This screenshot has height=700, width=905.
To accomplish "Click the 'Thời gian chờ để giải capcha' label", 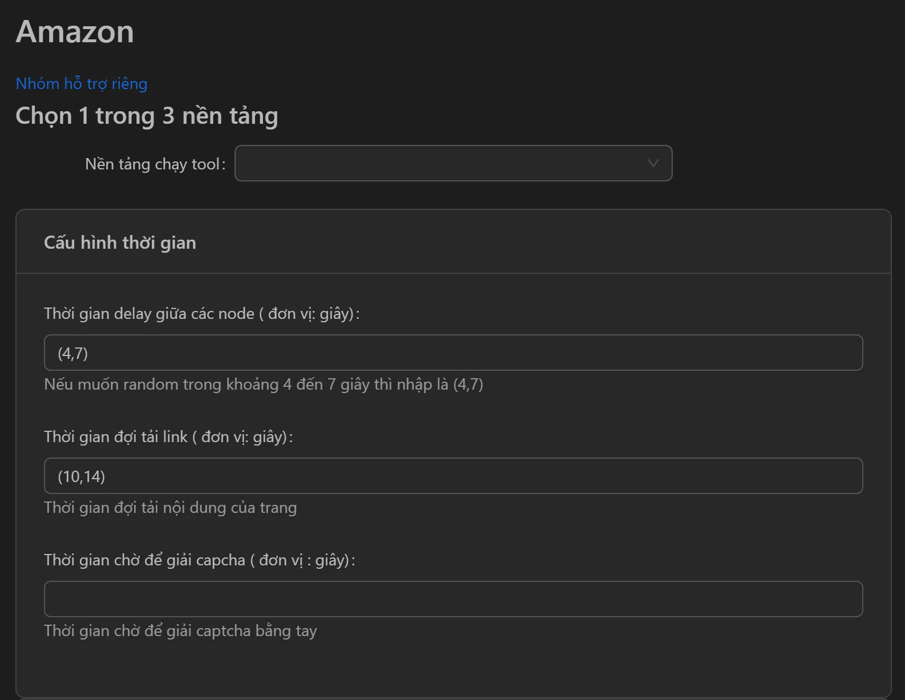I will pyautogui.click(x=200, y=560).
